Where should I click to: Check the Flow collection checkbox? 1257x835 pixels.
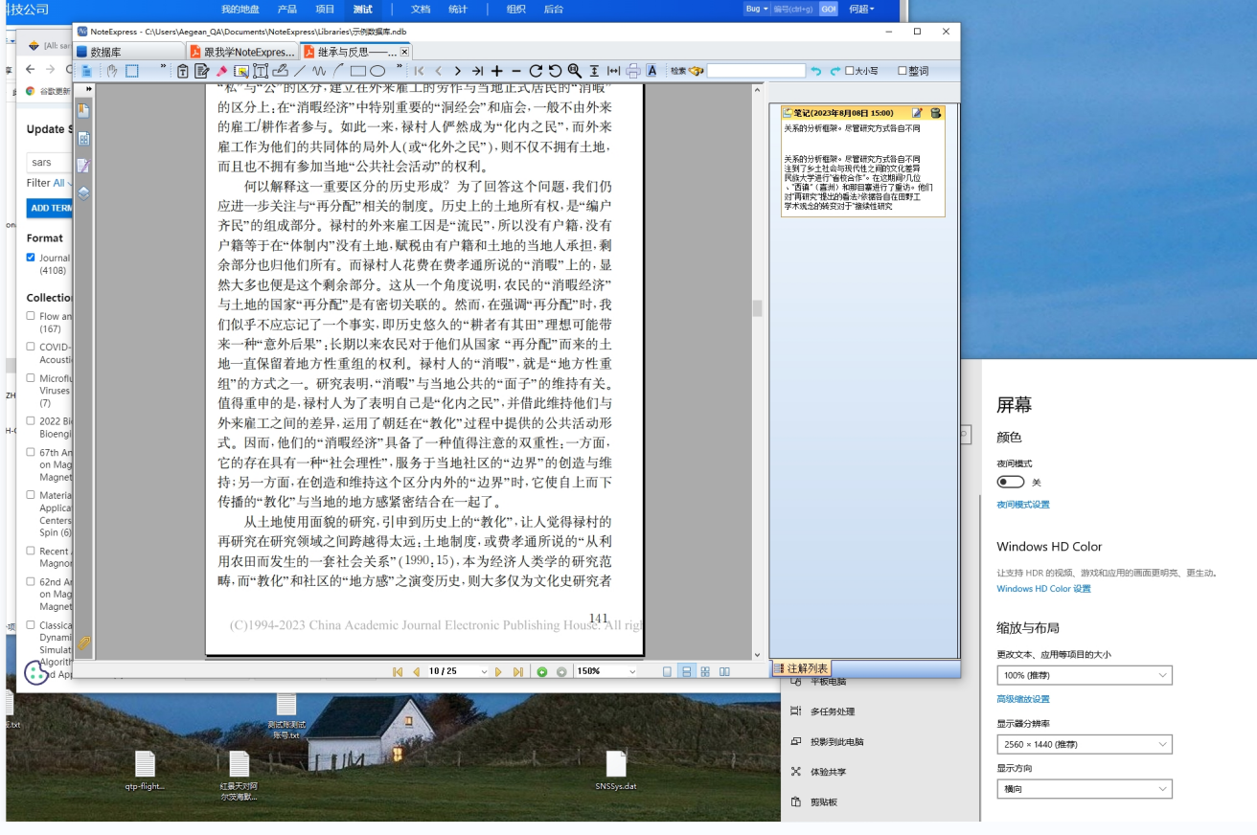(31, 315)
